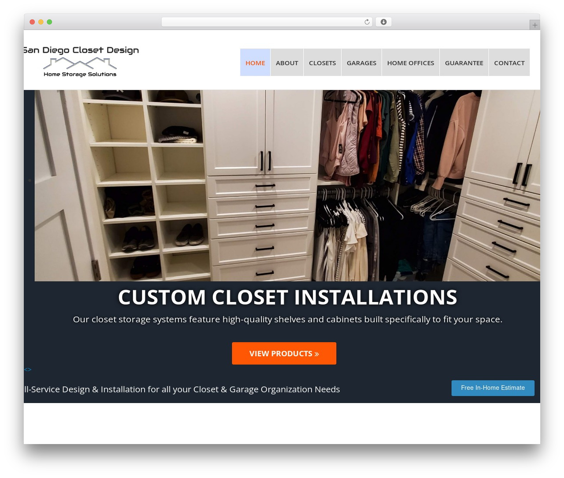564x478 pixels.
Task: Click the '<>' slider navigation arrows
Action: click(28, 370)
